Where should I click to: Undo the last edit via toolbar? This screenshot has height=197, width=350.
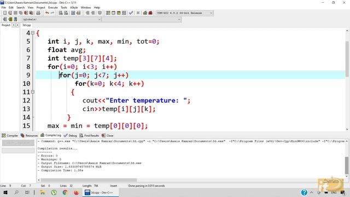click(x=47, y=13)
